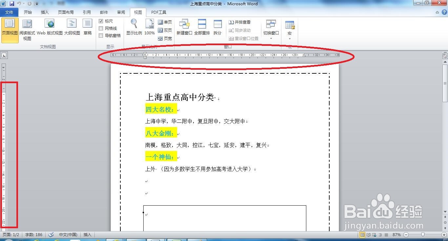Viewport: 448px width, 241px height.
Task: Select Draft view icon in status bar
Action: pyautogui.click(x=386, y=234)
